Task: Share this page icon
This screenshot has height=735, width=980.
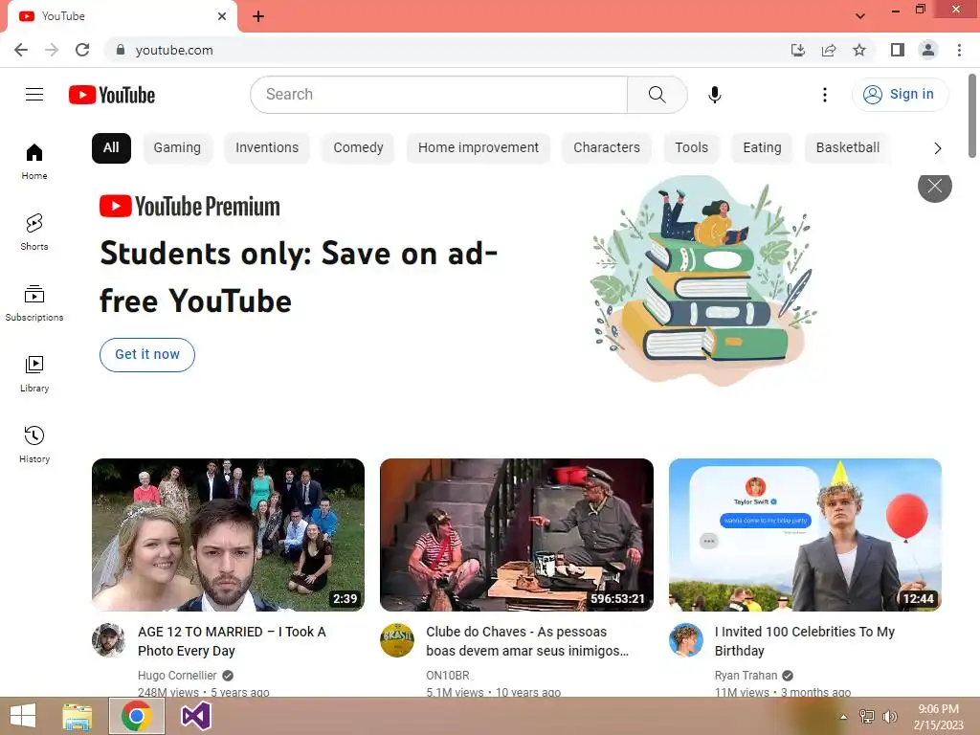Action: [x=829, y=50]
